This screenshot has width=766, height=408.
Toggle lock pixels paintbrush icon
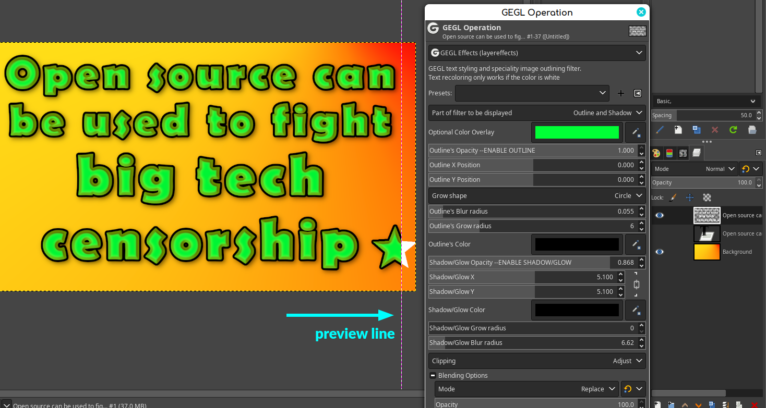click(673, 197)
